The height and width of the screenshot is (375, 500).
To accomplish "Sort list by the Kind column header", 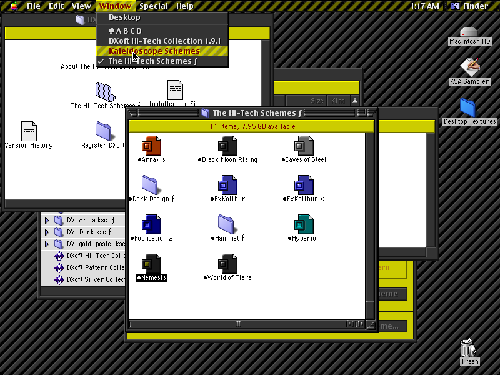I will tap(338, 101).
